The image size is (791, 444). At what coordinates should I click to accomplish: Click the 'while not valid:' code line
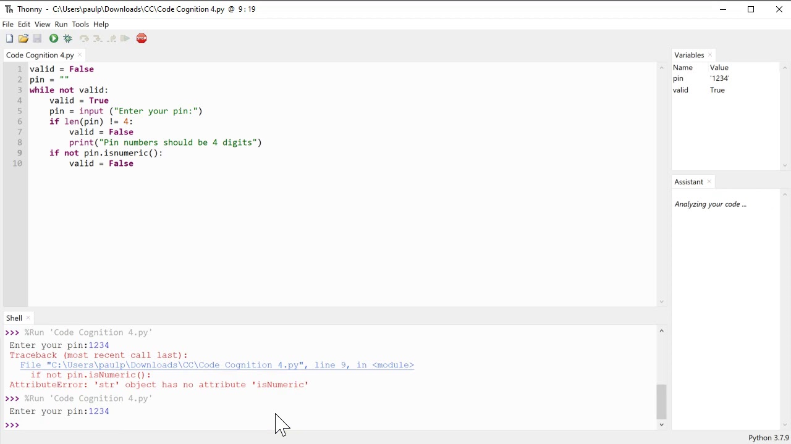(x=69, y=90)
